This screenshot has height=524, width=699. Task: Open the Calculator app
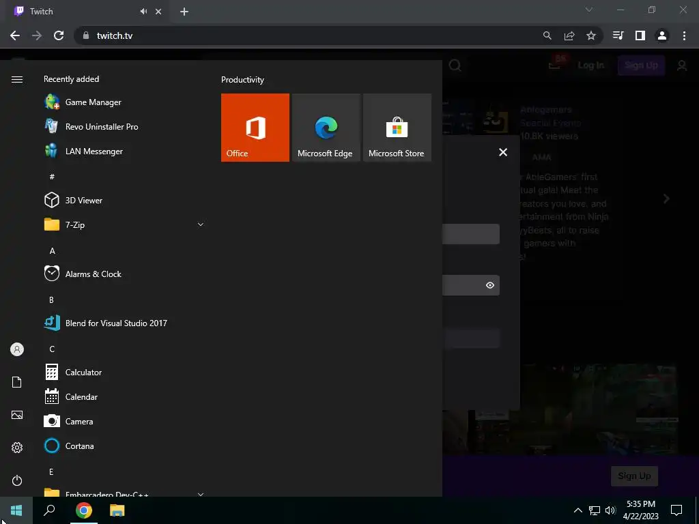tap(125, 372)
